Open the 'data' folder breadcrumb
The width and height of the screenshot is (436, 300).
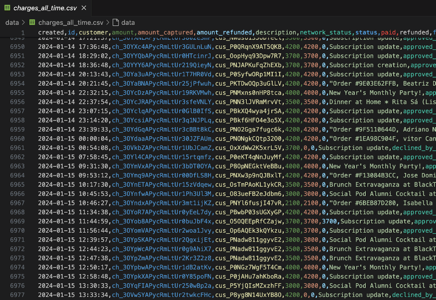[x=12, y=22]
